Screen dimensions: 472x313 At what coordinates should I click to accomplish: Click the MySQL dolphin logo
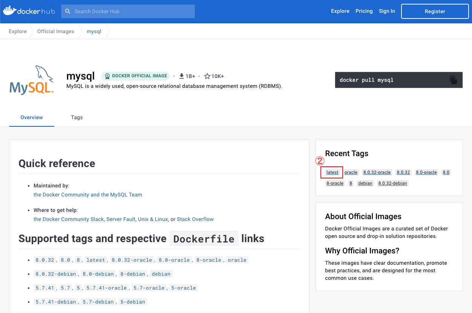[x=32, y=80]
